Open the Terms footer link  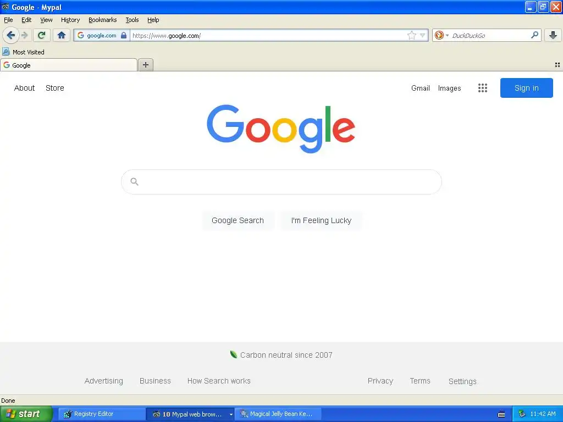pyautogui.click(x=420, y=381)
